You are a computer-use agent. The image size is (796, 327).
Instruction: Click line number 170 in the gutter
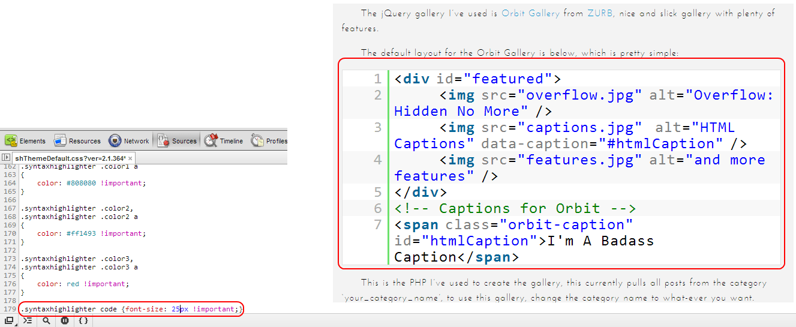pos(9,233)
